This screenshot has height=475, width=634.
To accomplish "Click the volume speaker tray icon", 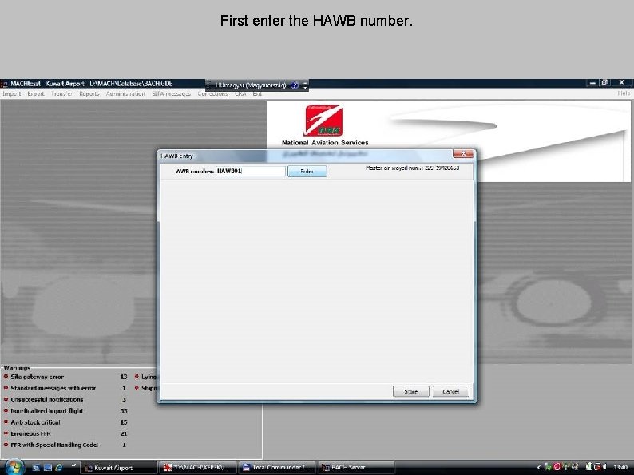I will click(x=604, y=467).
